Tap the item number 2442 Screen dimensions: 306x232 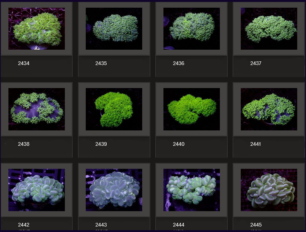tap(23, 225)
